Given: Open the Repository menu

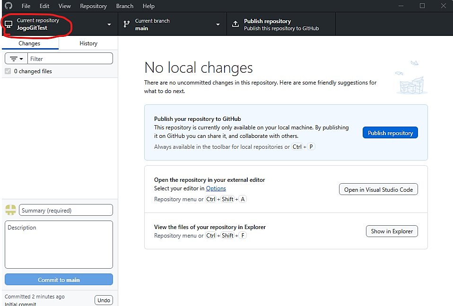Looking at the screenshot, I should click(x=93, y=6).
